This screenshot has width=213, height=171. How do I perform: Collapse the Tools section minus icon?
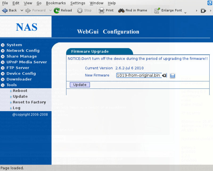pyautogui.click(x=3, y=85)
